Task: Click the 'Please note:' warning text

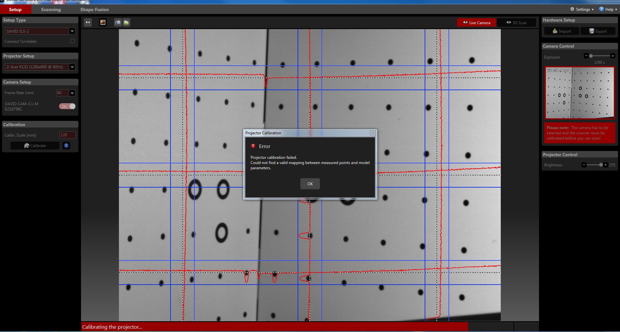Action: click(558, 128)
